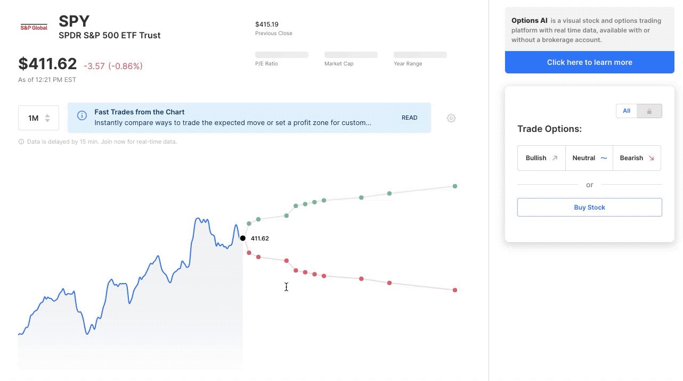Image resolution: width=683 pixels, height=381 pixels.
Task: Click the last red expected-move dot
Action: (455, 290)
